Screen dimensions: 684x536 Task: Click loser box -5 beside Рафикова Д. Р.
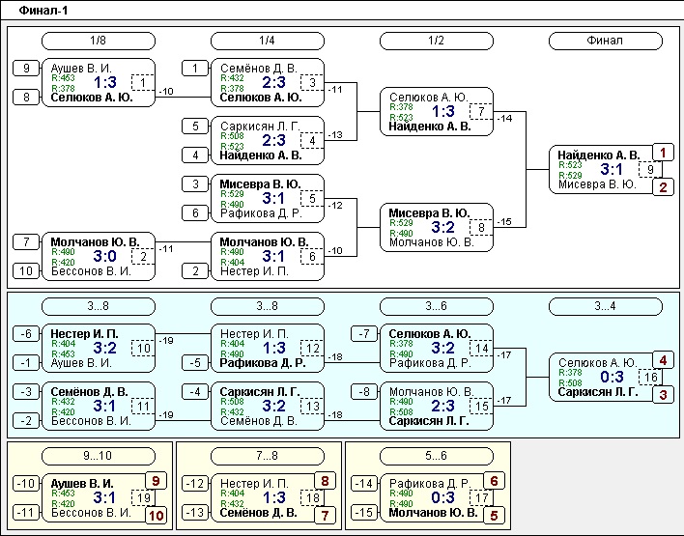(195, 362)
